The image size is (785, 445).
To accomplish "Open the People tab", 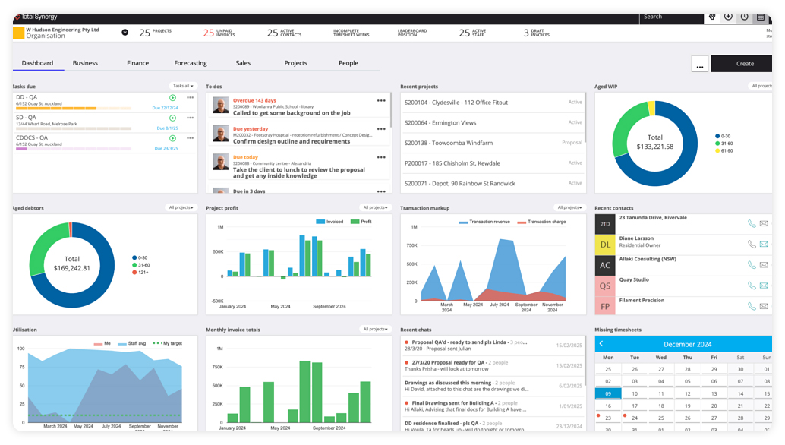I will (348, 63).
